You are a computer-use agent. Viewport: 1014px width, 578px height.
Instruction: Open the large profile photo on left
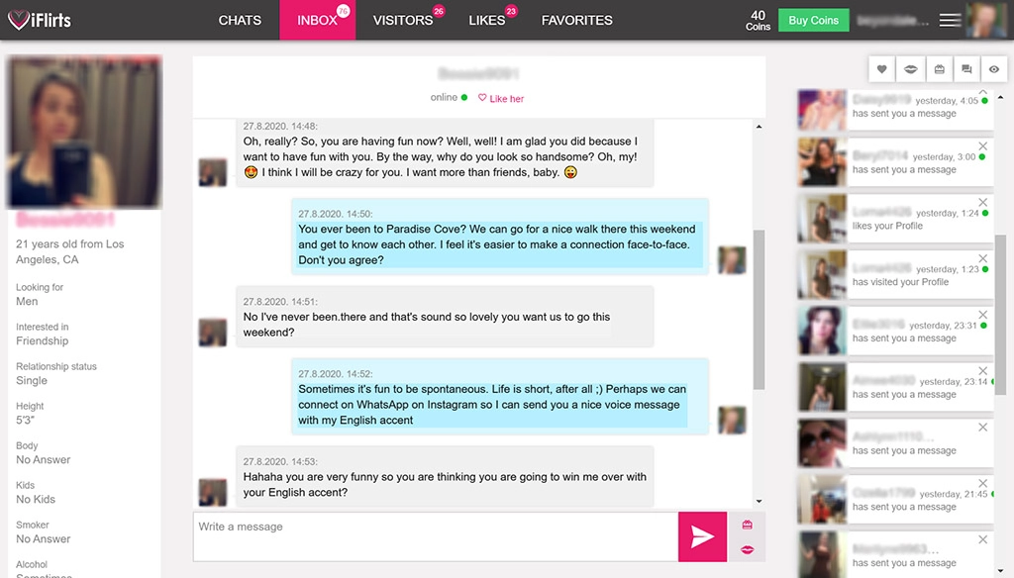[x=84, y=132]
